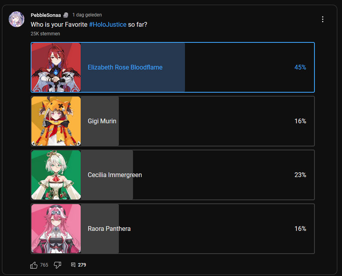Click the badge icon beside PebbleSonaa
This screenshot has height=276, width=342.
pyautogui.click(x=66, y=15)
